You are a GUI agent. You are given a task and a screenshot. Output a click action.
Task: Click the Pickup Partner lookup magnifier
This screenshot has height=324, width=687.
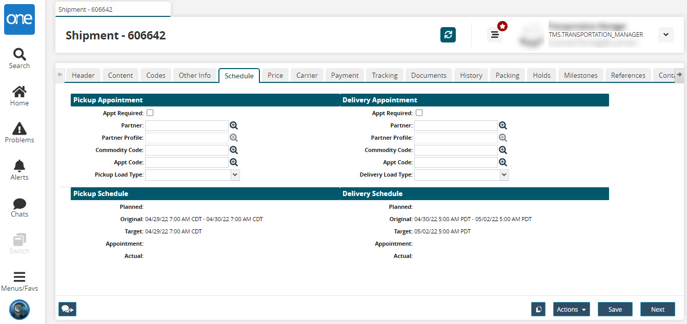[x=234, y=125]
